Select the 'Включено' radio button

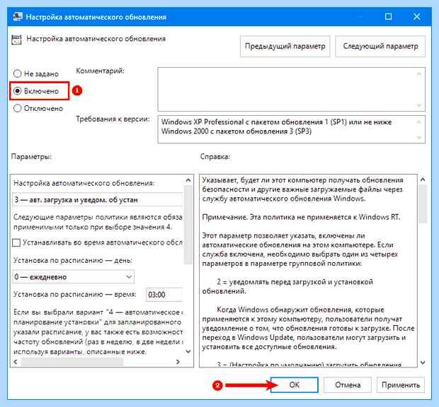click(18, 91)
